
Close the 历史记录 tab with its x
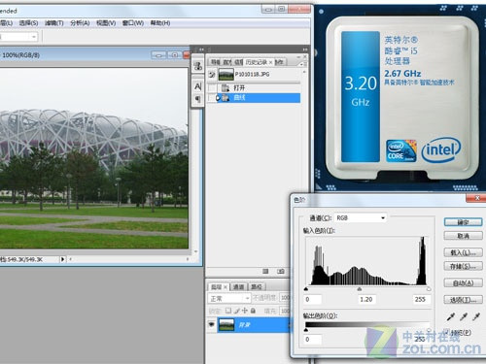point(271,62)
